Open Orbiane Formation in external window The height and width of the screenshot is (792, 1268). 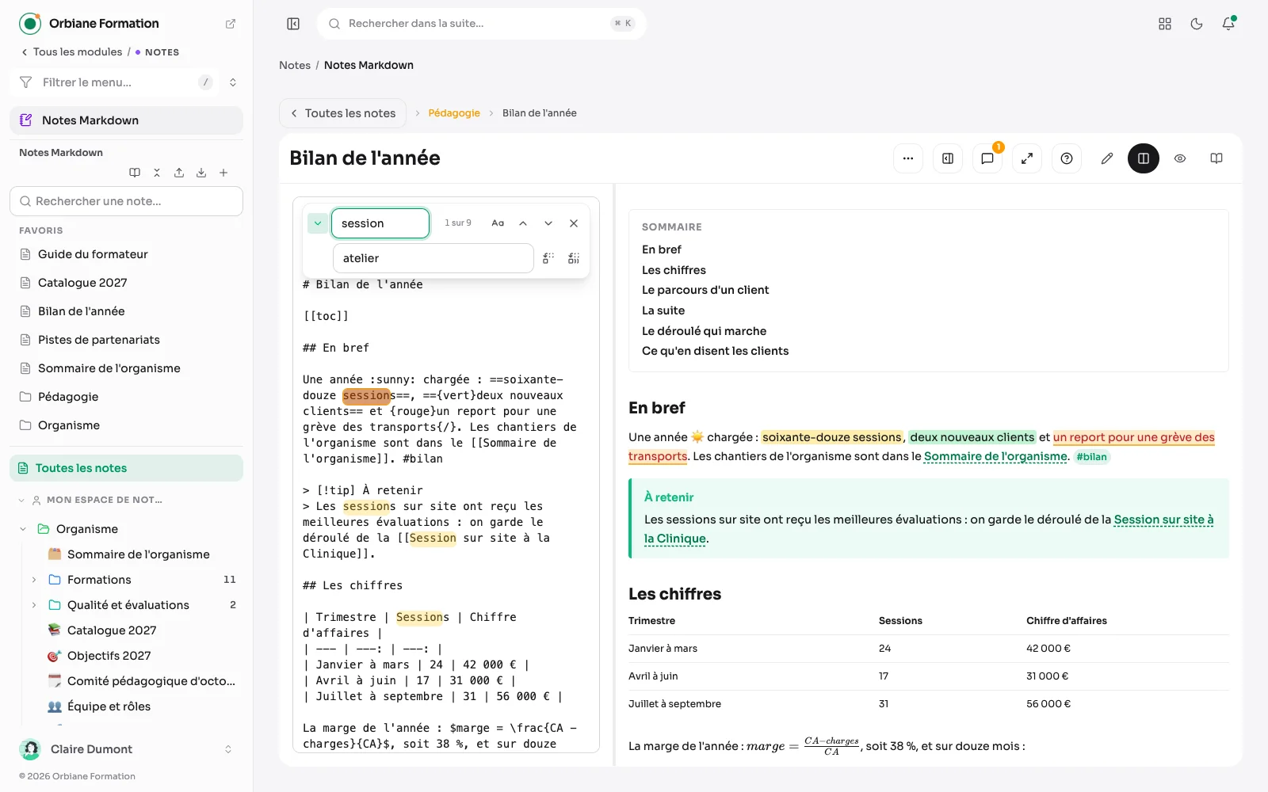(231, 24)
